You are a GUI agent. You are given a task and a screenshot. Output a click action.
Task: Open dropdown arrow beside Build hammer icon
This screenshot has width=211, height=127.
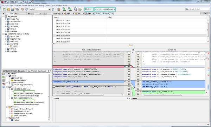(x=56, y=9)
